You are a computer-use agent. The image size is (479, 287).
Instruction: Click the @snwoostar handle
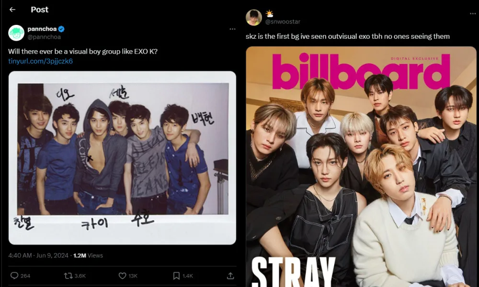tap(283, 22)
